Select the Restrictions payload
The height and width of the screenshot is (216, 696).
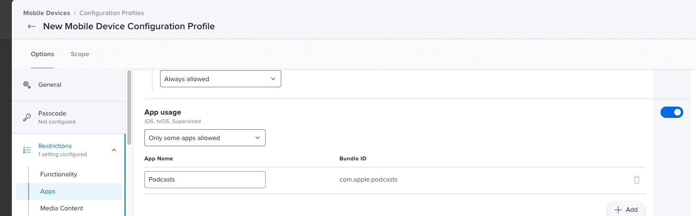pos(69,150)
